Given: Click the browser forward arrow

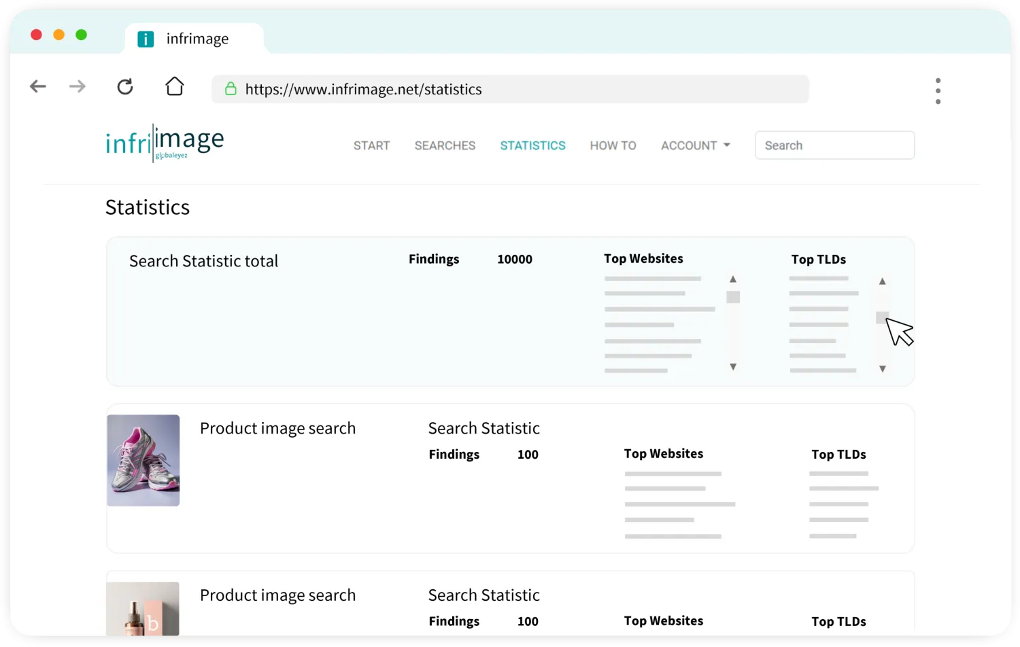Looking at the screenshot, I should point(78,86).
